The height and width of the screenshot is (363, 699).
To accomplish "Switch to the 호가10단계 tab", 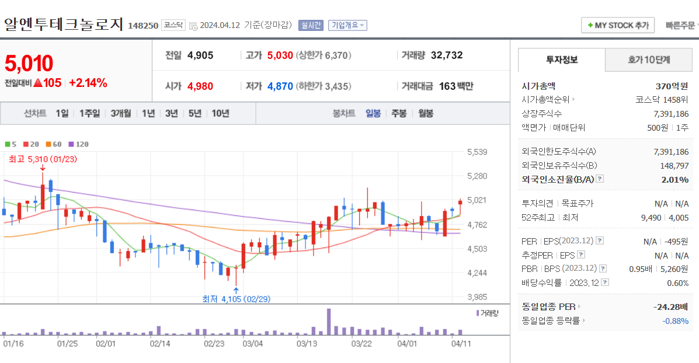I will (x=649, y=60).
